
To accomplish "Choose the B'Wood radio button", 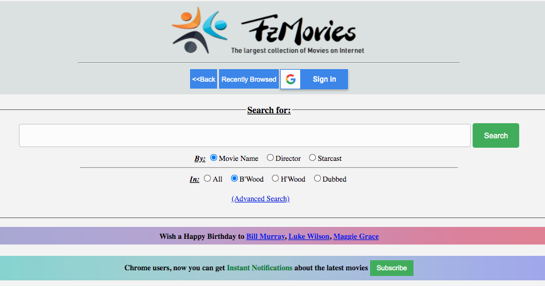I will coord(234,179).
